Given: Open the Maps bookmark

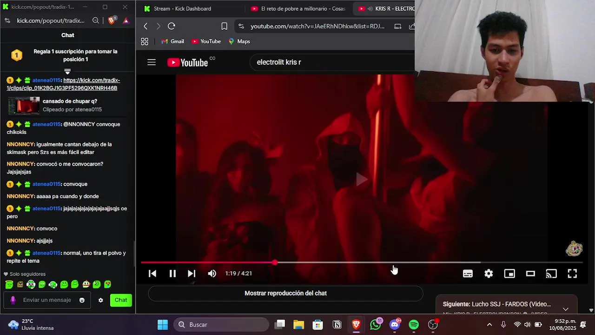Looking at the screenshot, I should point(239,41).
